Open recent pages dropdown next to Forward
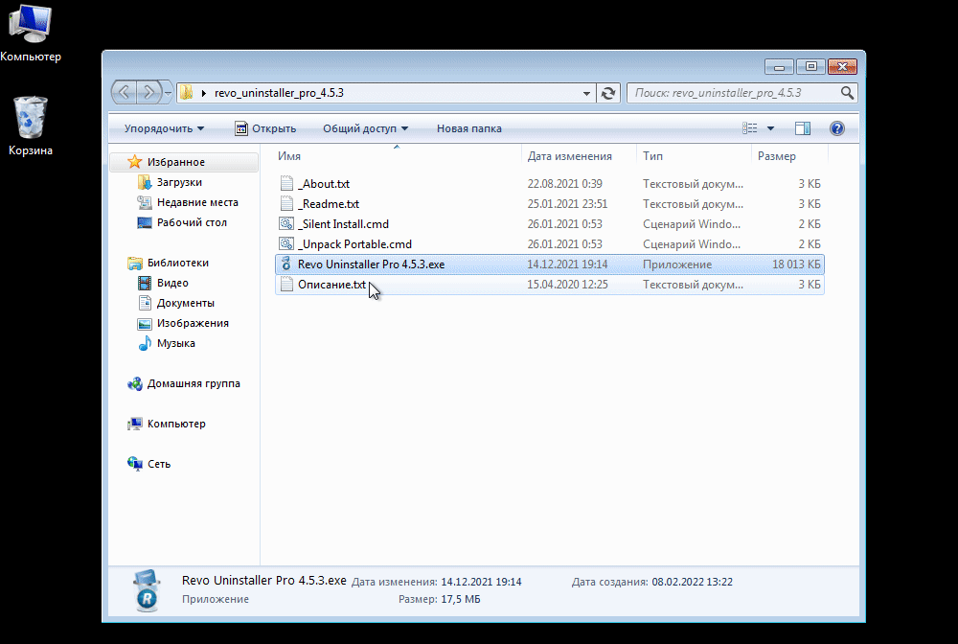The image size is (958, 644). point(168,93)
